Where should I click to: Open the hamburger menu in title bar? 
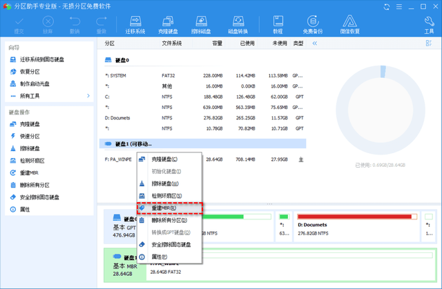(399, 7)
